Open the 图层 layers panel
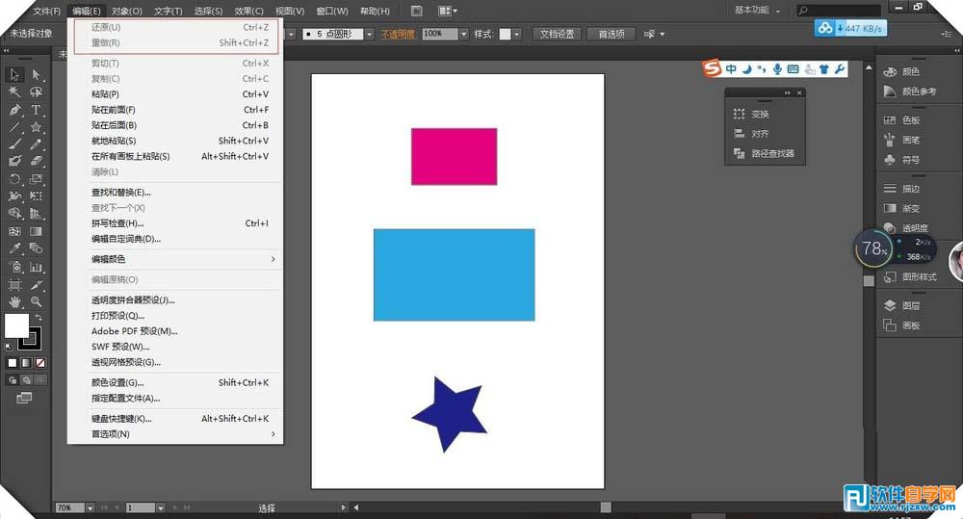This screenshot has height=519, width=963. [911, 306]
